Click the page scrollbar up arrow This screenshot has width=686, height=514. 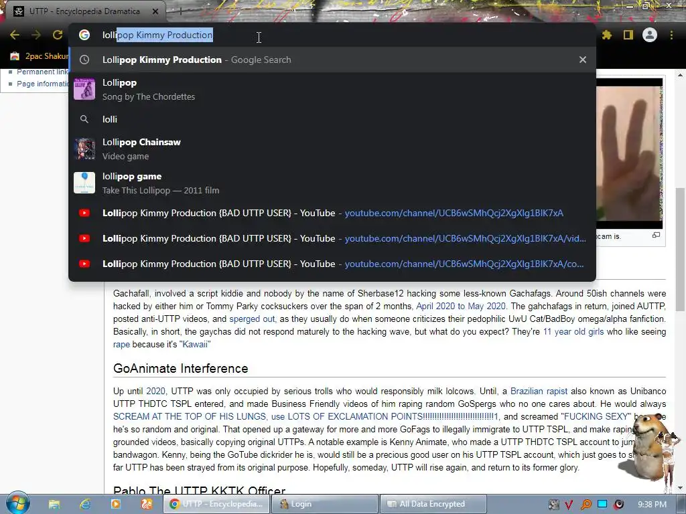pyautogui.click(x=681, y=75)
